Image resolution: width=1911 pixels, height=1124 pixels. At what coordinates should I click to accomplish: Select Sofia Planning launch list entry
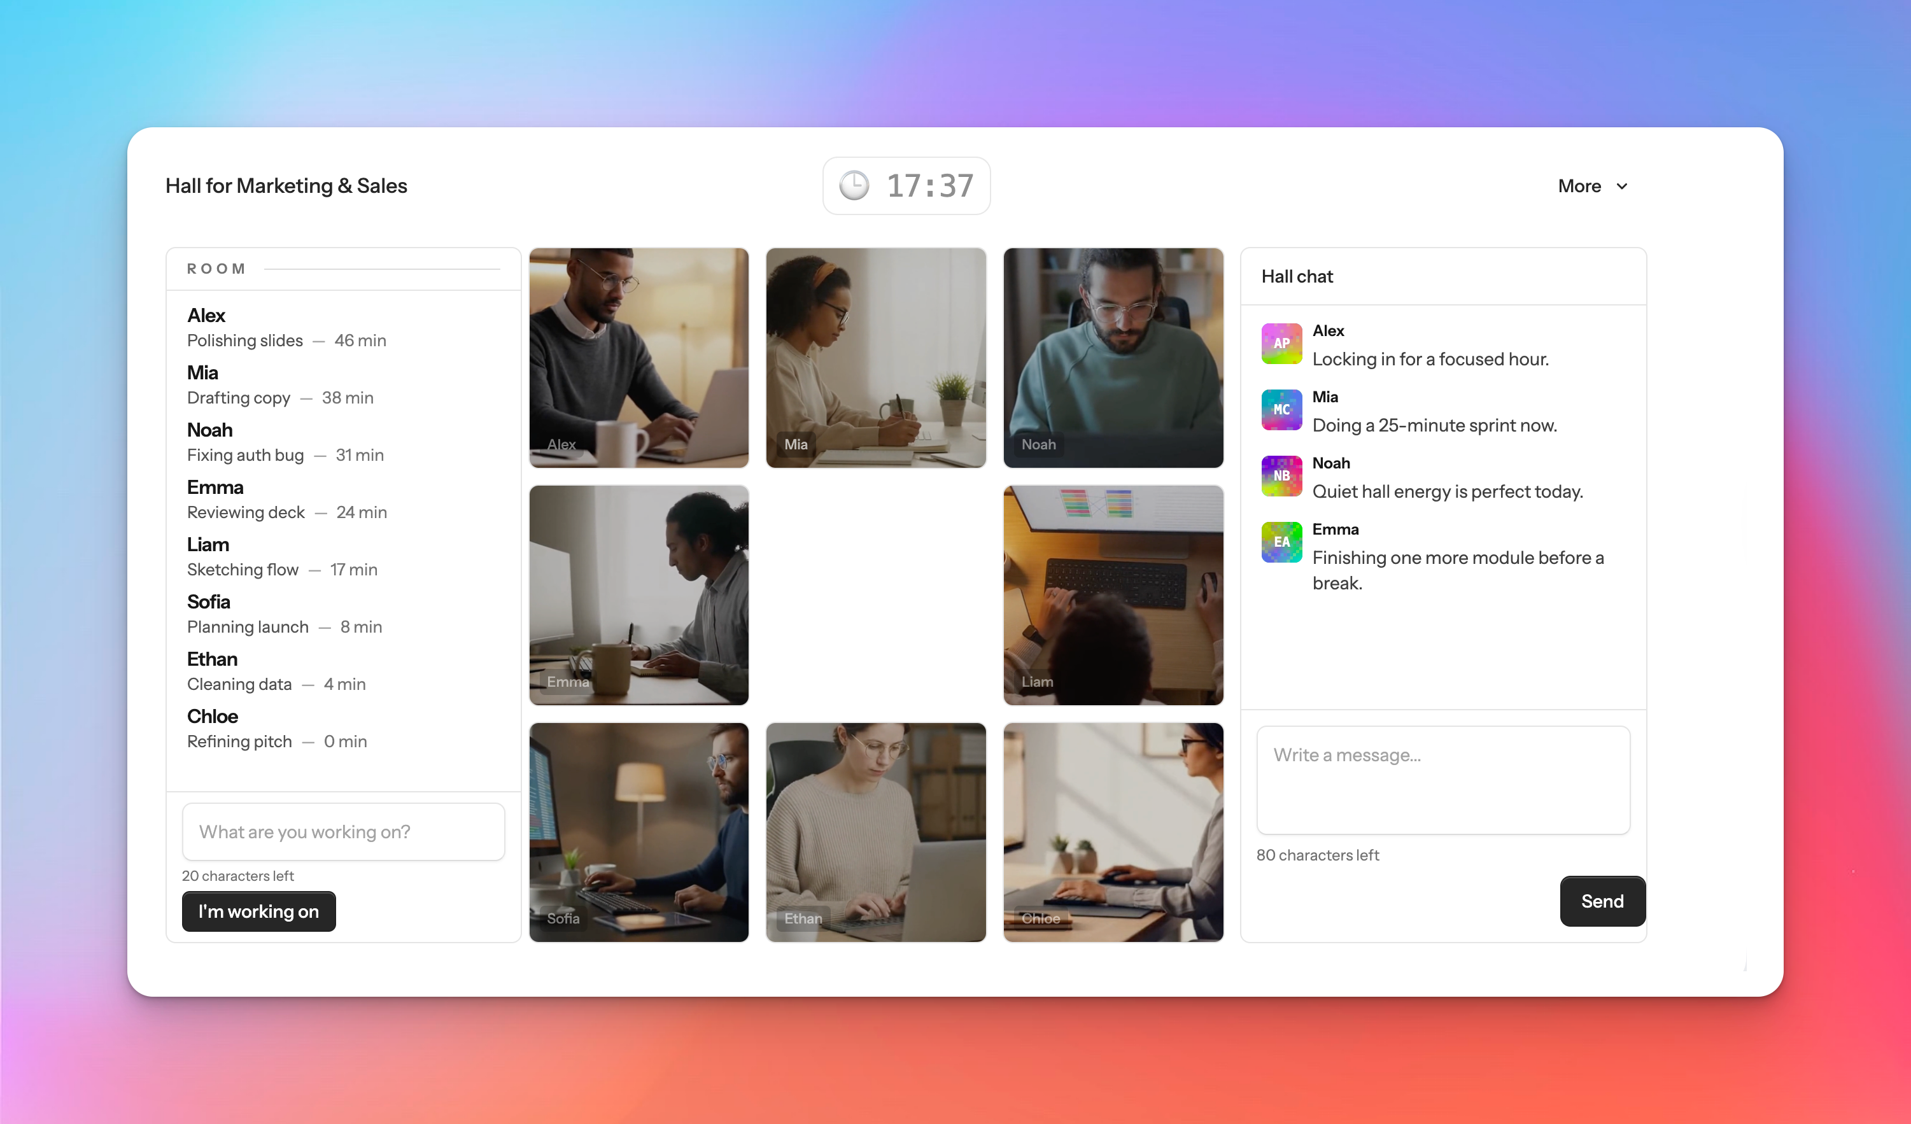[x=284, y=614]
